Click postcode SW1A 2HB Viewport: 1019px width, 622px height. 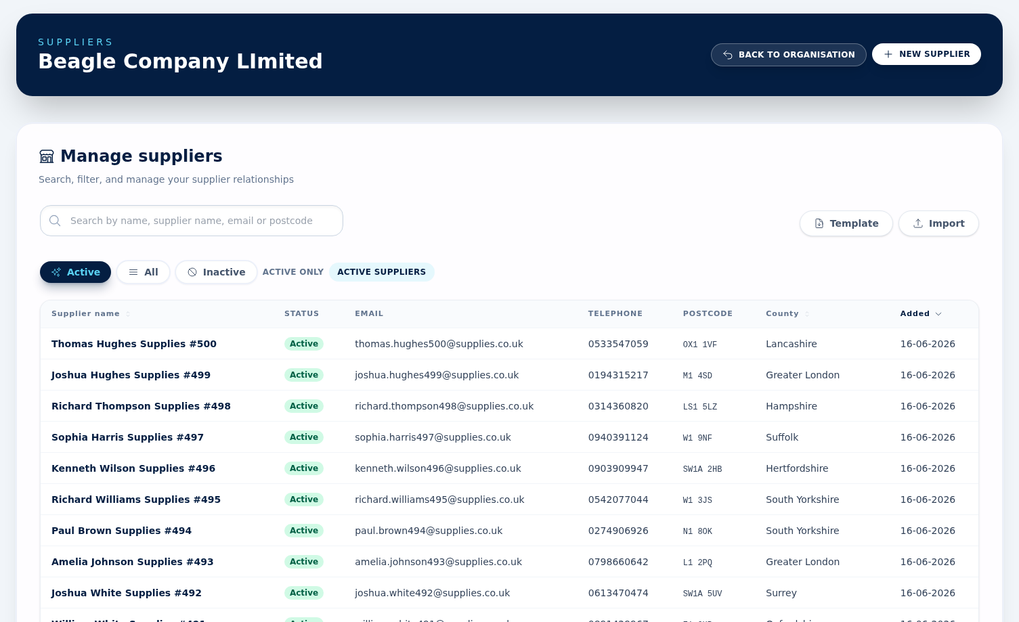(x=703, y=469)
